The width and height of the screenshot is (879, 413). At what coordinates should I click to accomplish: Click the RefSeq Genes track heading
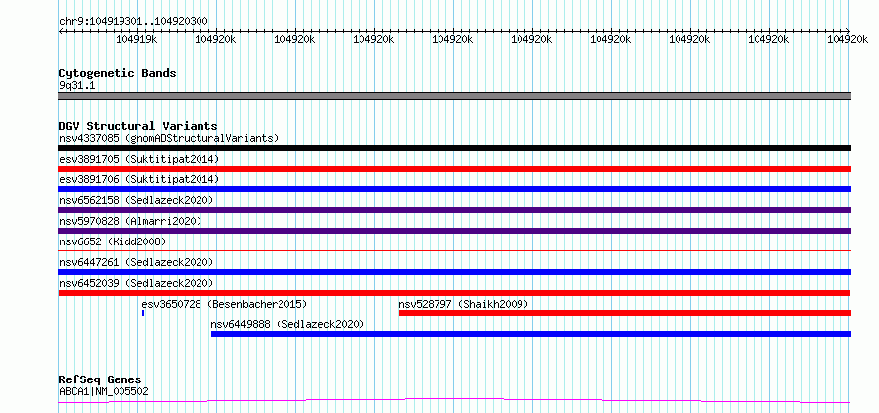click(x=100, y=379)
